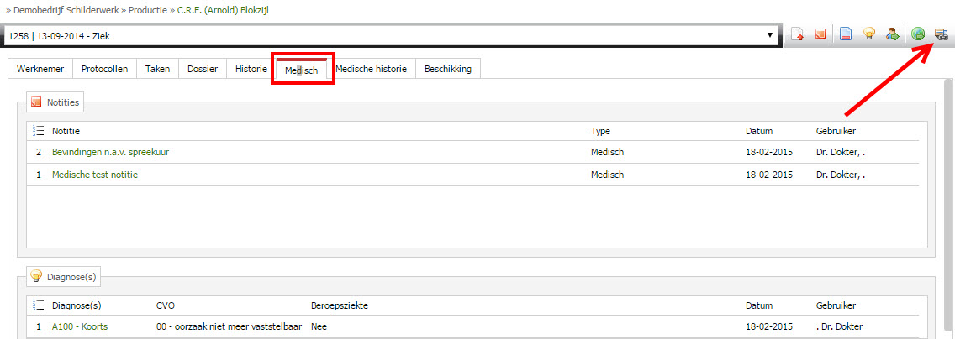Click the user with green arrow icon
Viewport: 955px width, 339px height.
(893, 34)
